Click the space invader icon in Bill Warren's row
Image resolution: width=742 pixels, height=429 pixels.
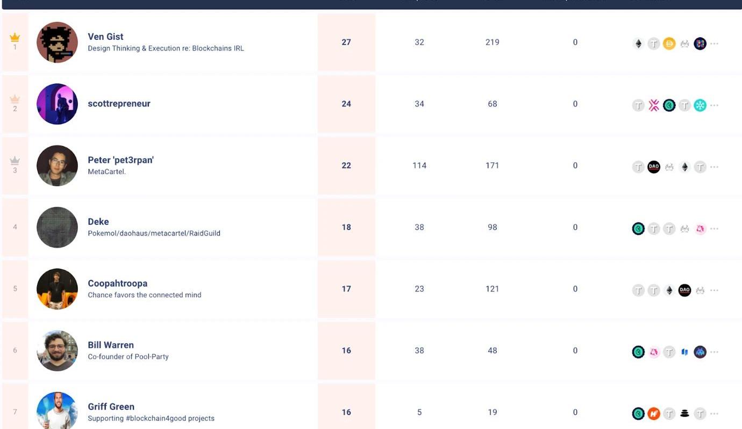point(700,352)
